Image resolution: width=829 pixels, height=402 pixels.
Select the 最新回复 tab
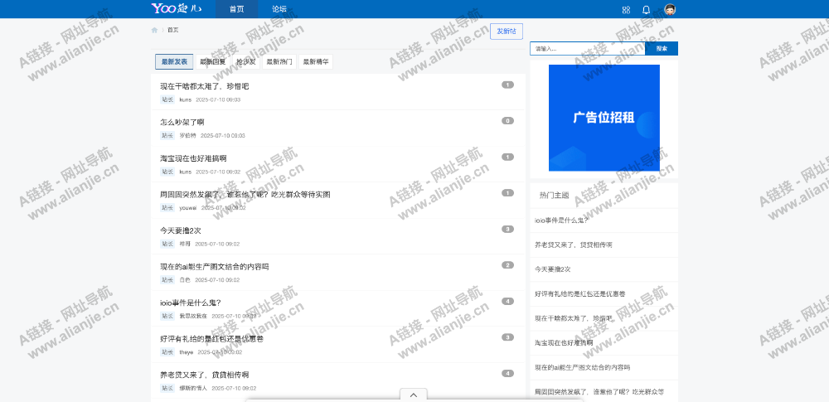tap(213, 62)
